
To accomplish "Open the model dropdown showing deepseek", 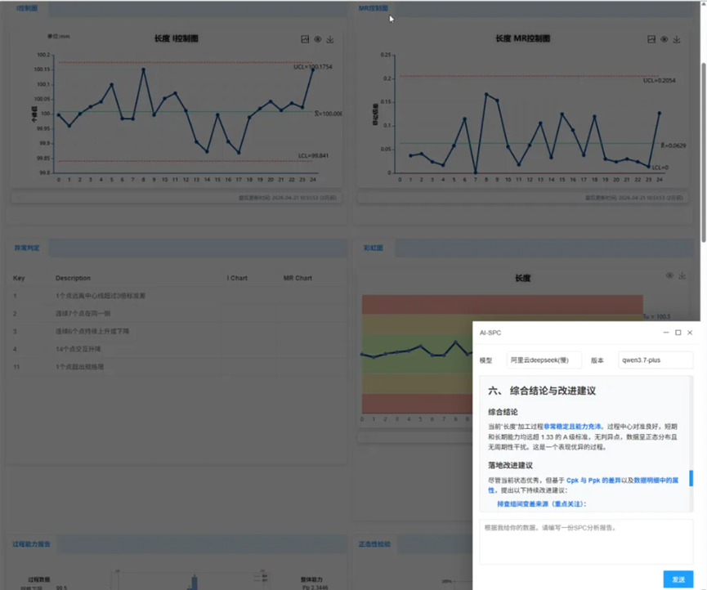I will coord(544,360).
